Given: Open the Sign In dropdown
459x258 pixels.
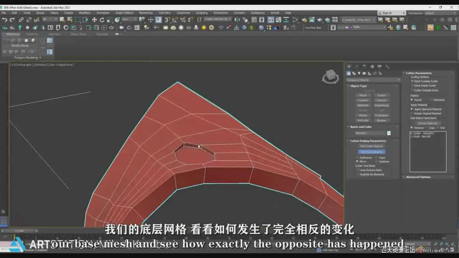Looking at the screenshot, I should click(x=391, y=13).
